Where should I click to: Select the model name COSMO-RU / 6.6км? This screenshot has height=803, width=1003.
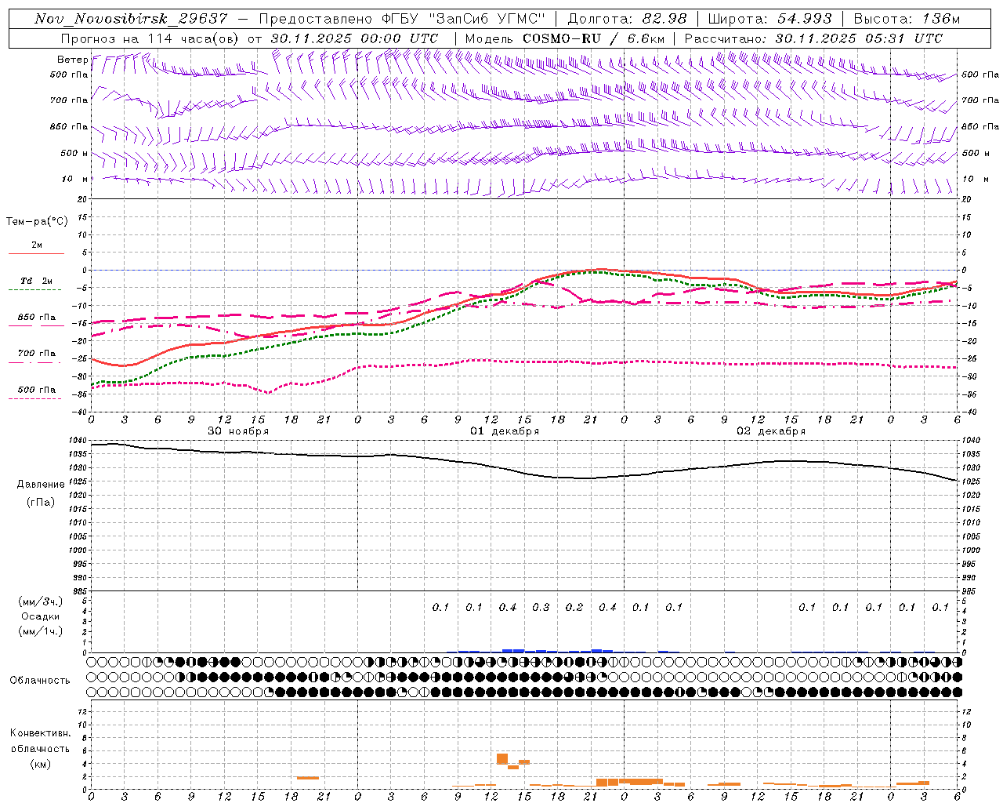click(593, 38)
